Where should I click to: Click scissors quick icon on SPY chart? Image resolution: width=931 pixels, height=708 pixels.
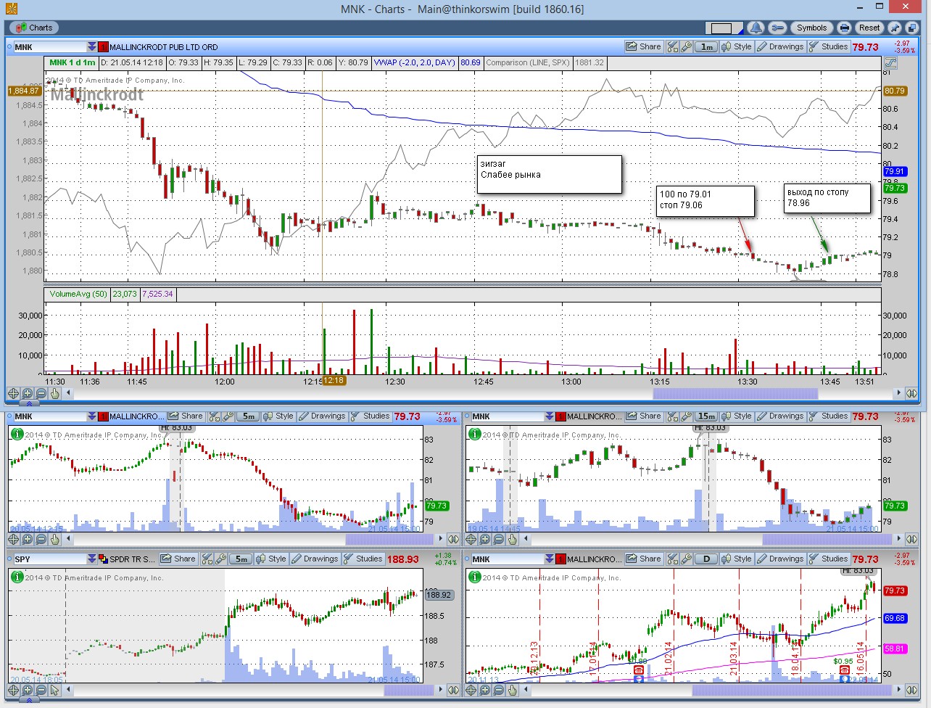(207, 559)
